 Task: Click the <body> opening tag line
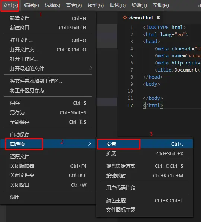tap(151, 84)
